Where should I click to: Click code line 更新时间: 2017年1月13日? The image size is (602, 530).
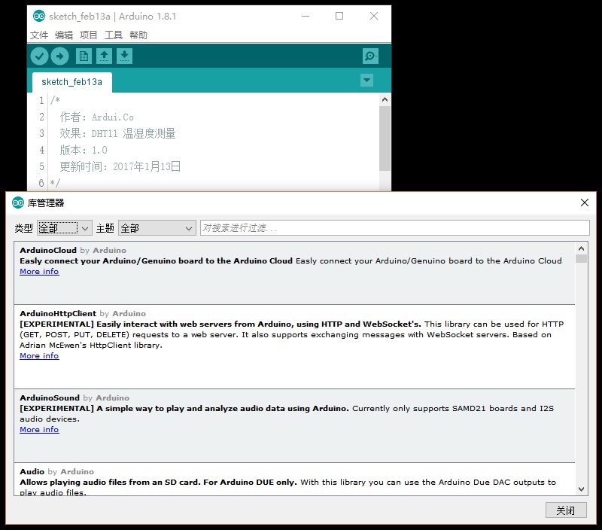120,166
